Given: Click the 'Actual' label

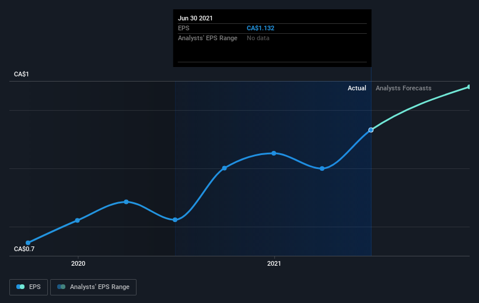Looking at the screenshot, I should [x=357, y=88].
